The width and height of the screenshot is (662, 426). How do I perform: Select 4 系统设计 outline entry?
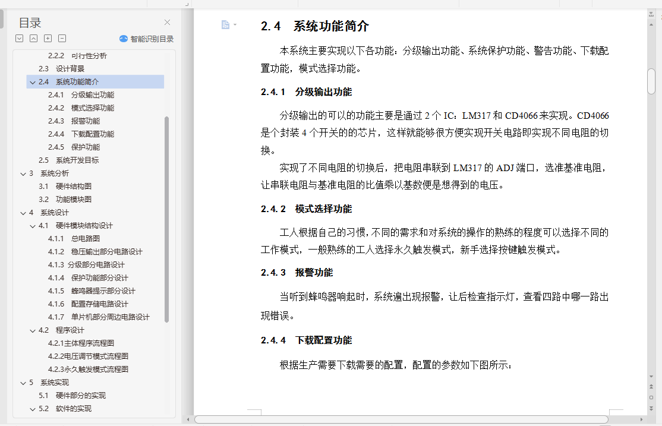49,213
